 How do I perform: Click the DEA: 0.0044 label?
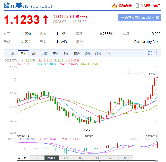pos(48,139)
